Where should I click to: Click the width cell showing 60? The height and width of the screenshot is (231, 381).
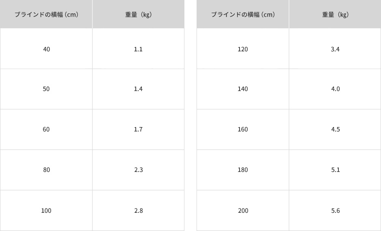[x=46, y=129]
